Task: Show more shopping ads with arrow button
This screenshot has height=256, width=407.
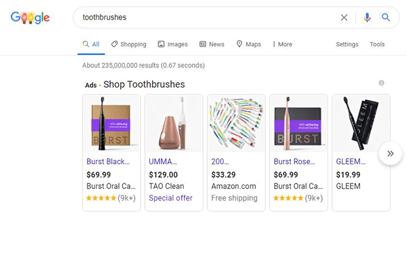Action: click(390, 153)
